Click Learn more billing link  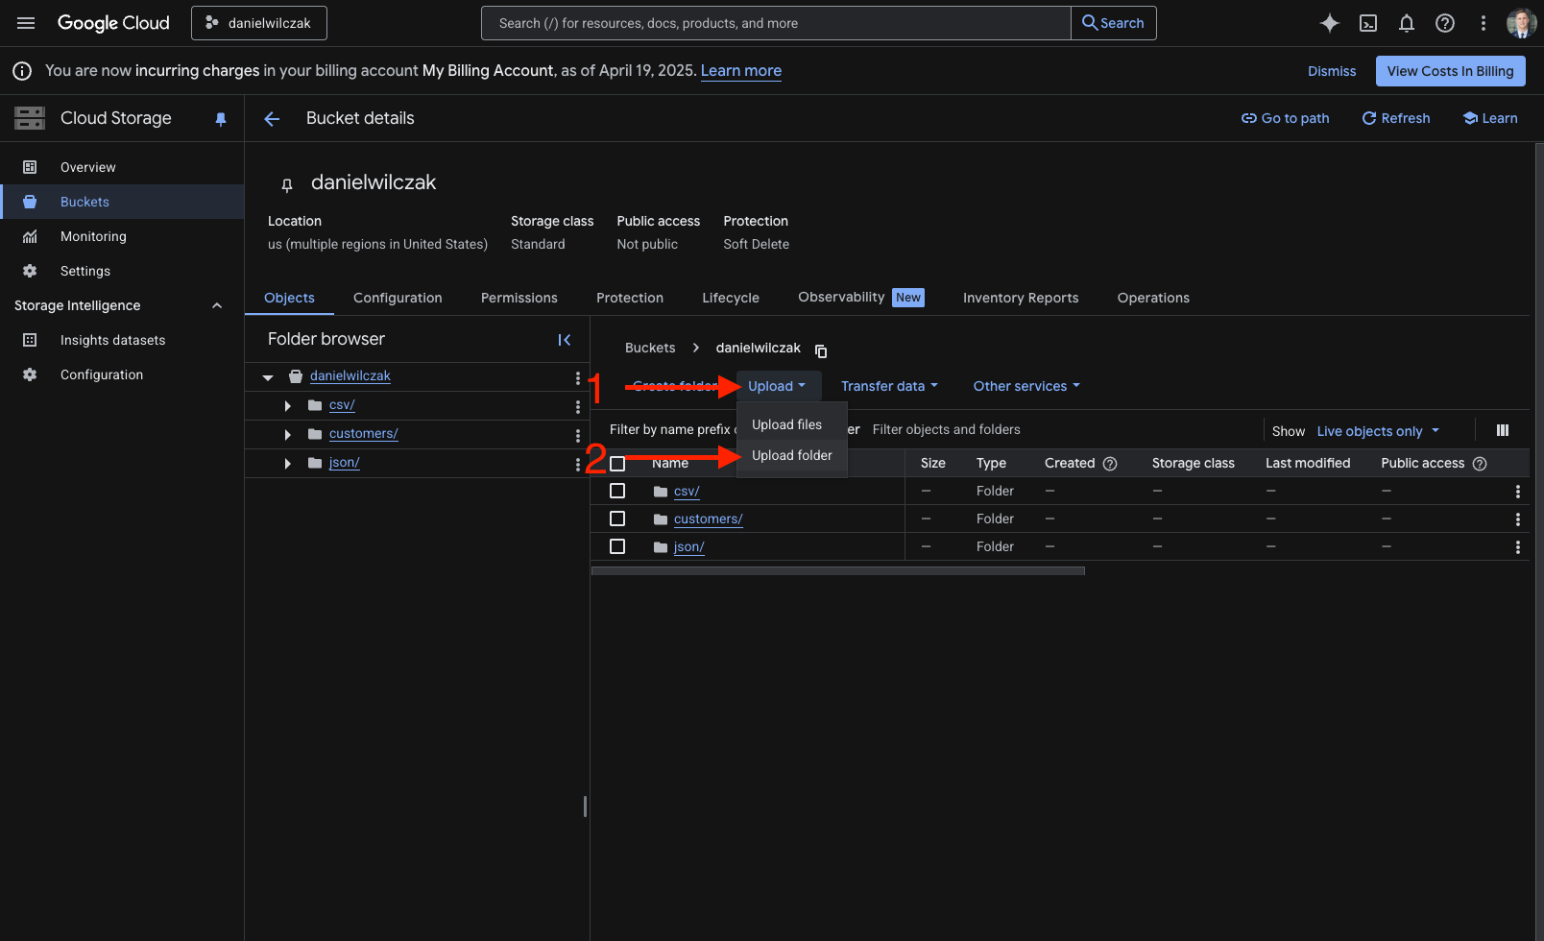741,71
